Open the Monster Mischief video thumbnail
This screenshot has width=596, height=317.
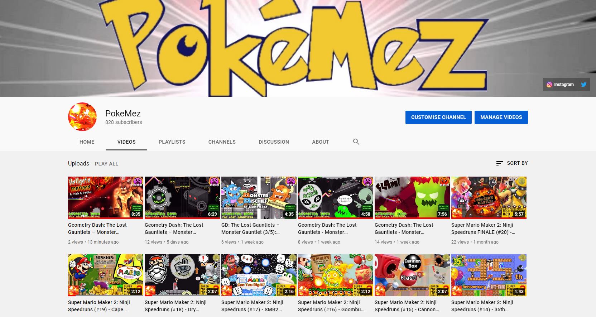[x=259, y=197]
